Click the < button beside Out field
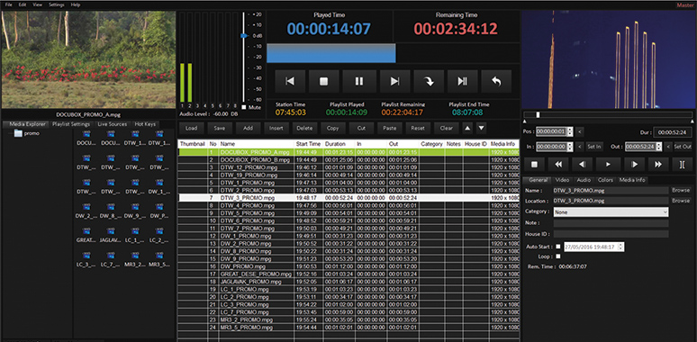 (668, 147)
